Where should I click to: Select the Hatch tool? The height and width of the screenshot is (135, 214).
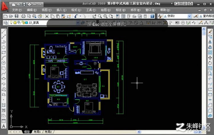coord(4,105)
